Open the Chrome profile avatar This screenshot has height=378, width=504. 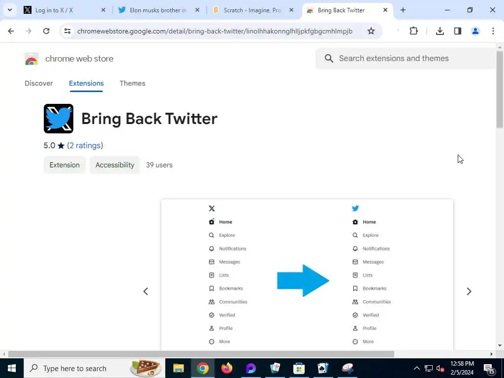coord(475,31)
